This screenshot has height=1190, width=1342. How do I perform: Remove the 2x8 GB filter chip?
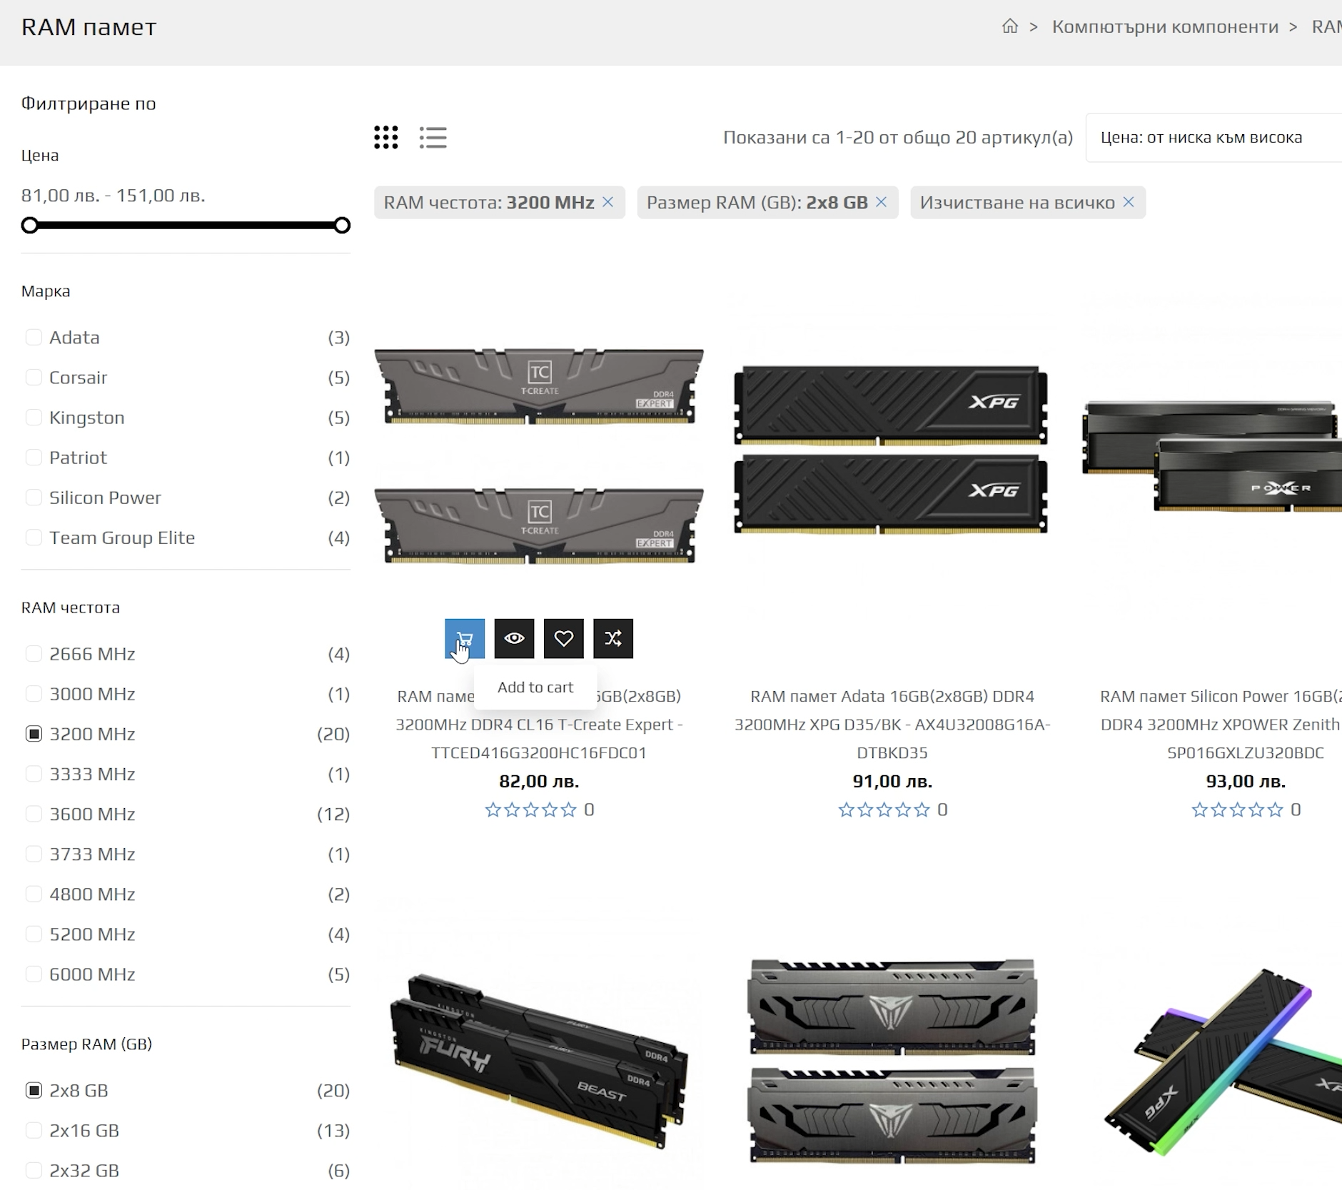881,202
